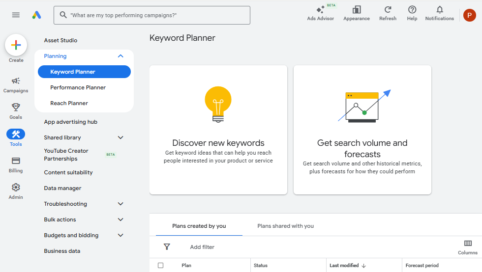This screenshot has height=272, width=482.
Task: Open Performance Planner
Action: coord(78,87)
